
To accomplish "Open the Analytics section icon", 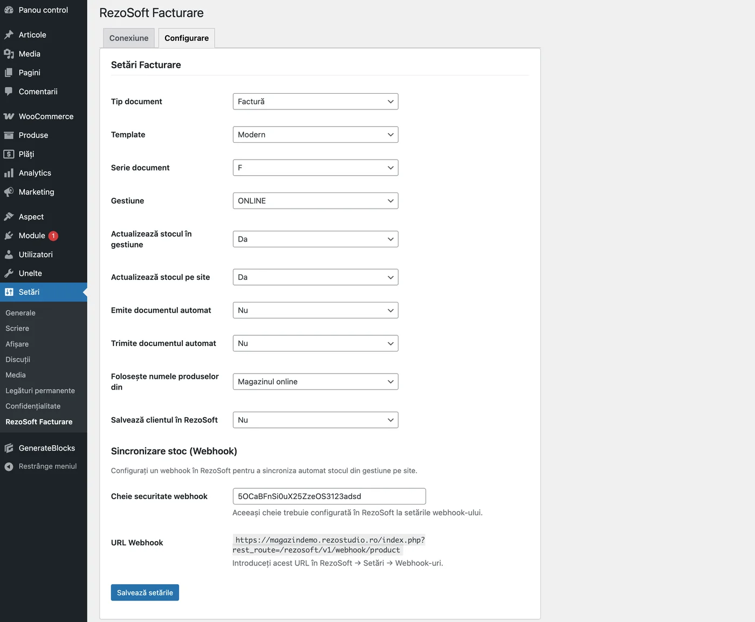I will pos(9,173).
